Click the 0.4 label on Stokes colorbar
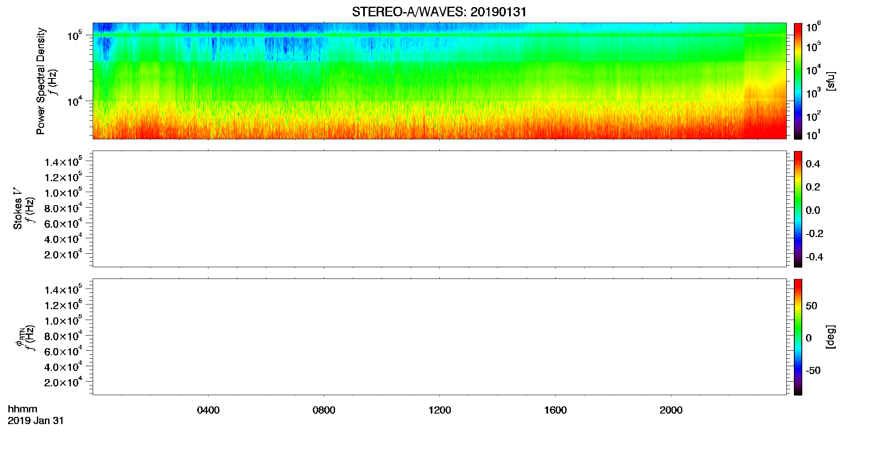 [x=813, y=164]
